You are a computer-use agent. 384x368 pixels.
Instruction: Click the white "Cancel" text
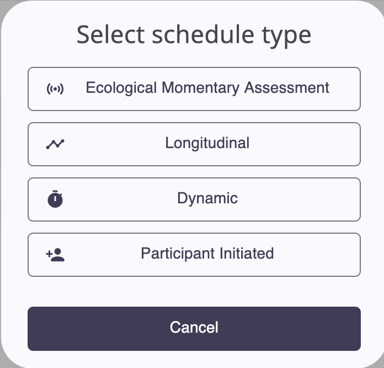194,327
